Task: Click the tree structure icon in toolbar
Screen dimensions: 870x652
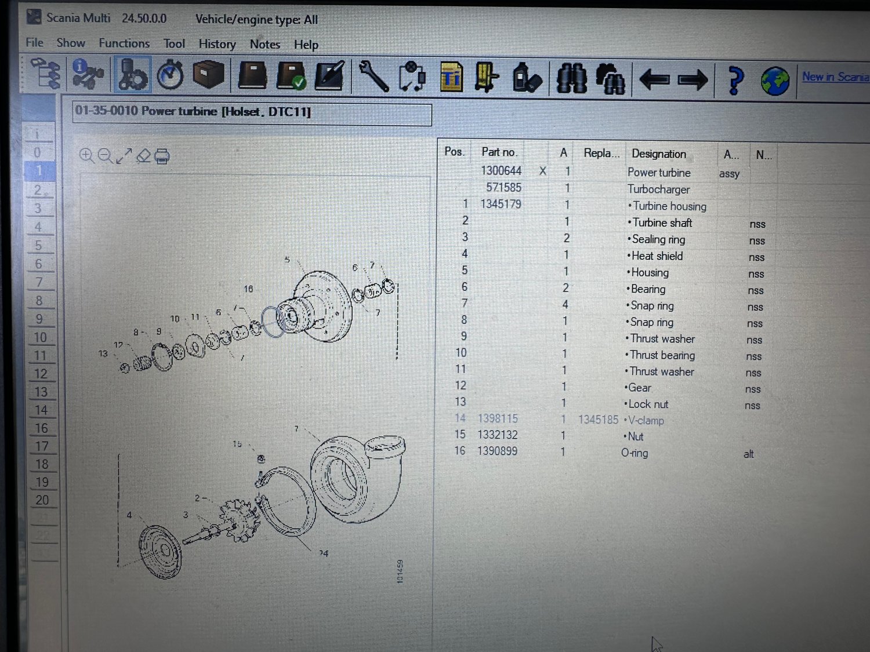Action: click(46, 74)
